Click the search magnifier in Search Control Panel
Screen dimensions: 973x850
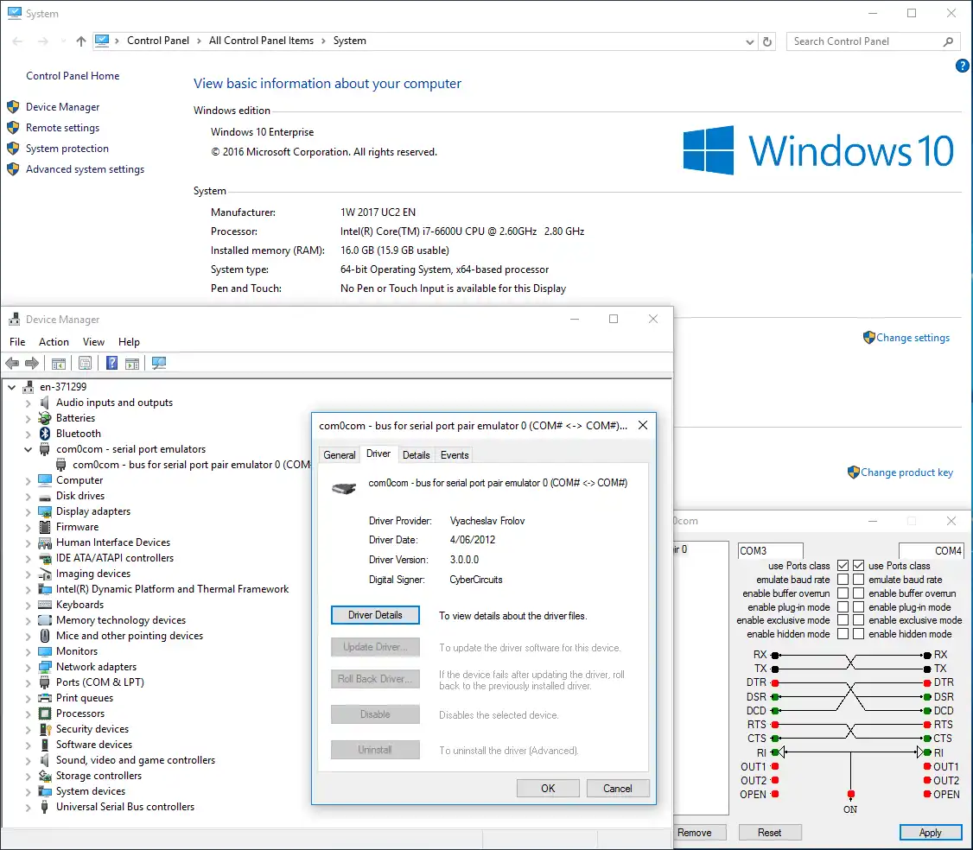coord(948,41)
